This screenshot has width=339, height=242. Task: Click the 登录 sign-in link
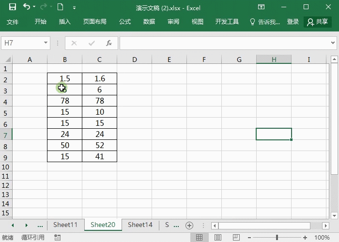pyautogui.click(x=293, y=22)
